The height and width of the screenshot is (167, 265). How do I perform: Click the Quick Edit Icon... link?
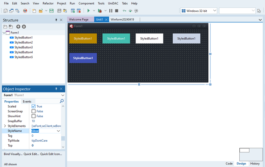51,154
